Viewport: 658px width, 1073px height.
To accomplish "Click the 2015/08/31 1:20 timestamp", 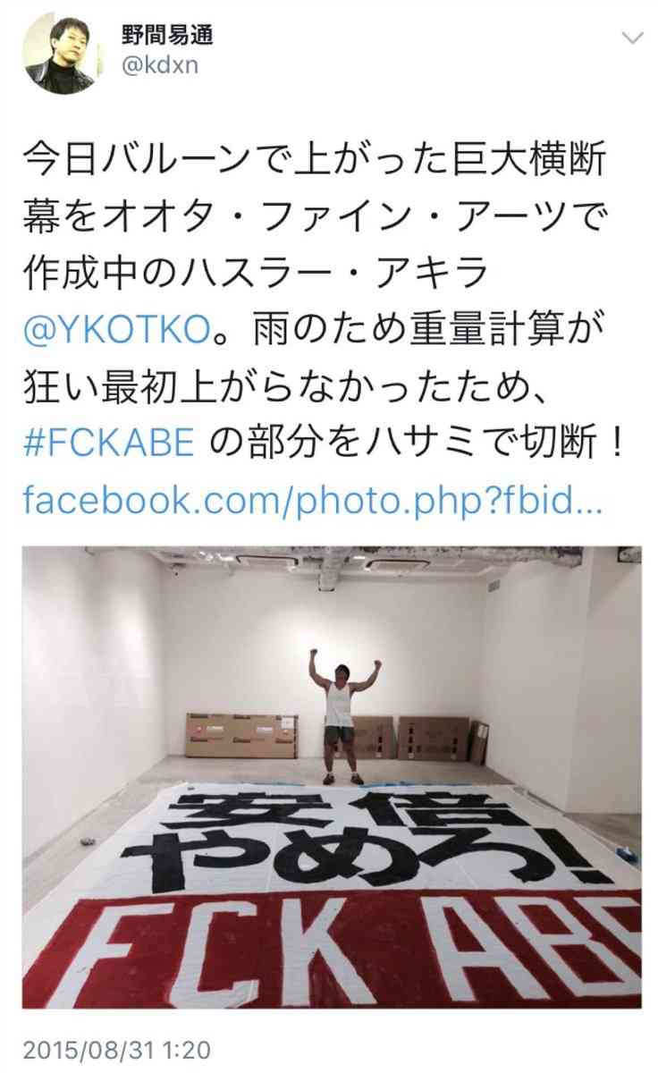I will (x=115, y=1046).
